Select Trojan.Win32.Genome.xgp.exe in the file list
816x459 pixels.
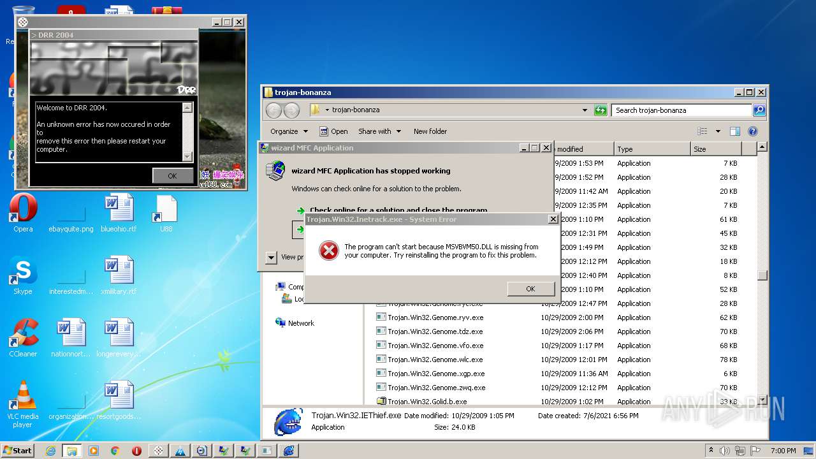[435, 374]
